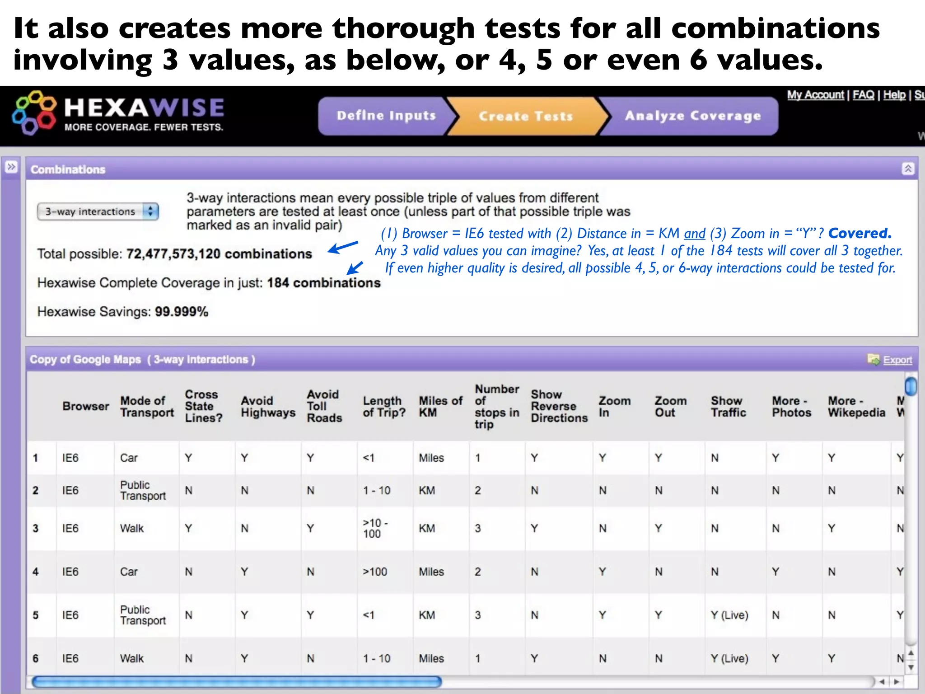
Task: Click the table scroll right arrow
Action: [896, 681]
